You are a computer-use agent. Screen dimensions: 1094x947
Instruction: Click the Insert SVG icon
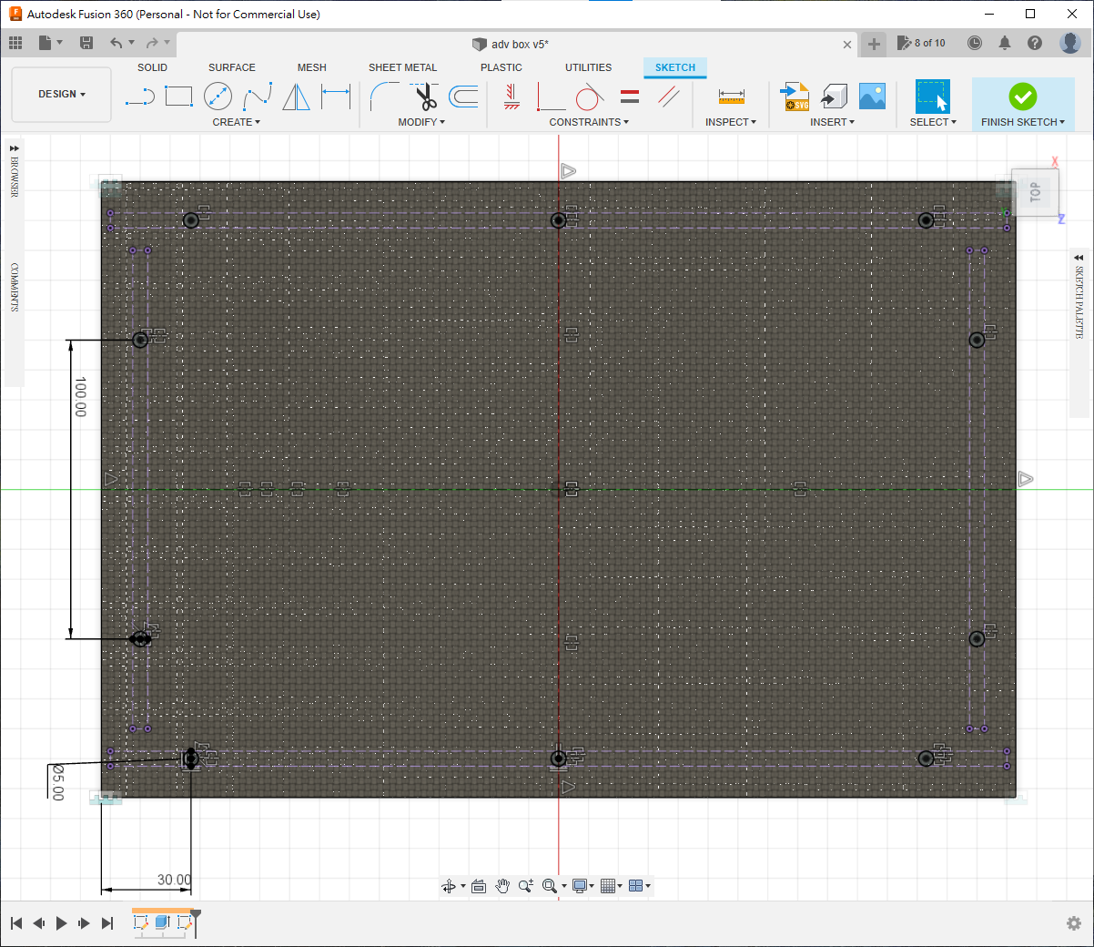pyautogui.click(x=795, y=97)
